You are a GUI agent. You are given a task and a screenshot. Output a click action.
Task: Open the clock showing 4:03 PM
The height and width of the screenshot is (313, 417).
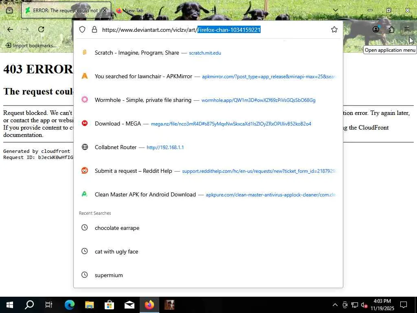tap(382, 305)
